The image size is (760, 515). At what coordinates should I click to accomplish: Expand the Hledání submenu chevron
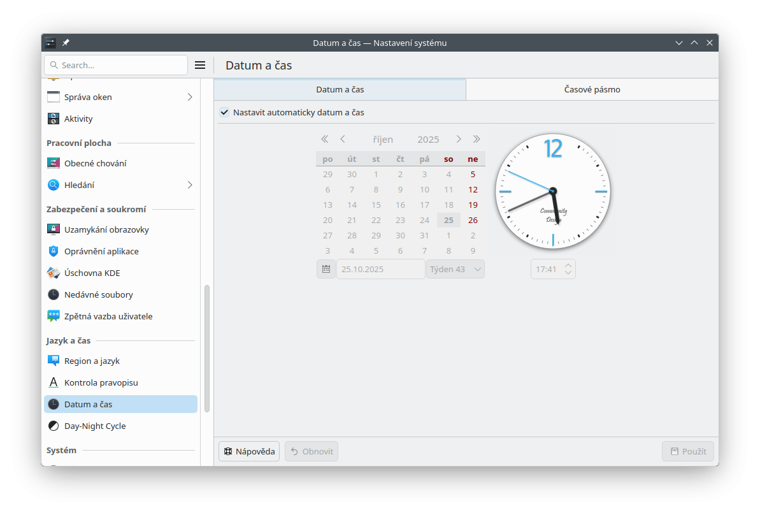pyautogui.click(x=190, y=185)
